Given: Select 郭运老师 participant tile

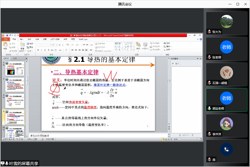Looking at the screenshot, I should pyautogui.click(x=226, y=100).
